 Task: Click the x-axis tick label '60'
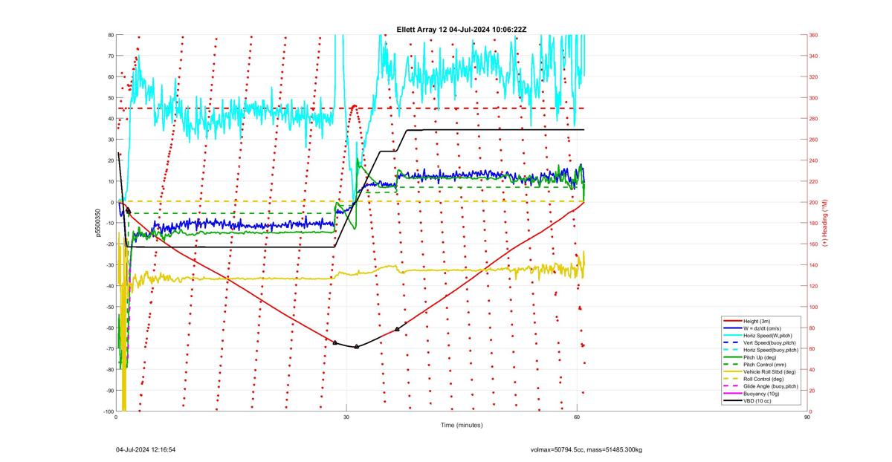click(x=577, y=417)
